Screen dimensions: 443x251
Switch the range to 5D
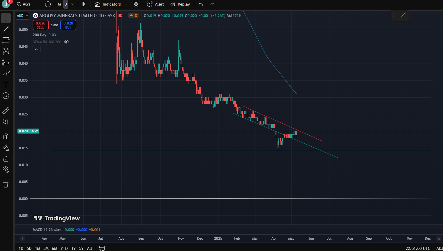(x=29, y=248)
